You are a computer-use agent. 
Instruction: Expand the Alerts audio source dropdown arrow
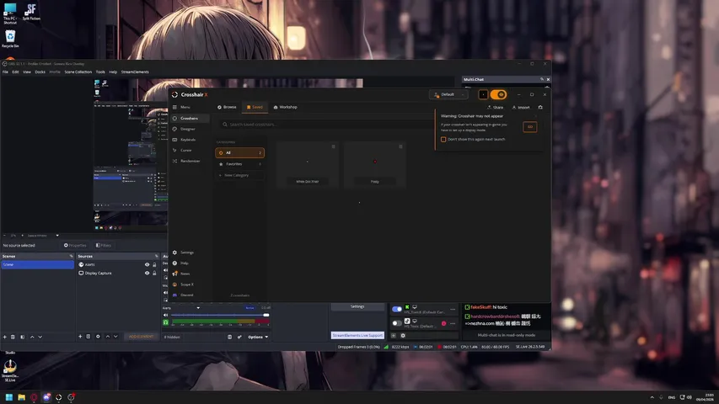point(198,308)
